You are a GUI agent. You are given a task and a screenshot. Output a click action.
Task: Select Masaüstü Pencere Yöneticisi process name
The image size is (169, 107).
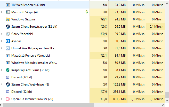(x=31, y=56)
